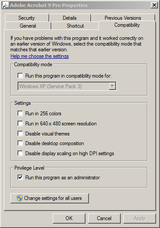Screen dimensions: 160x228
Task: Click the UAC shield icon on the button
Action: pyautogui.click(x=20, y=198)
